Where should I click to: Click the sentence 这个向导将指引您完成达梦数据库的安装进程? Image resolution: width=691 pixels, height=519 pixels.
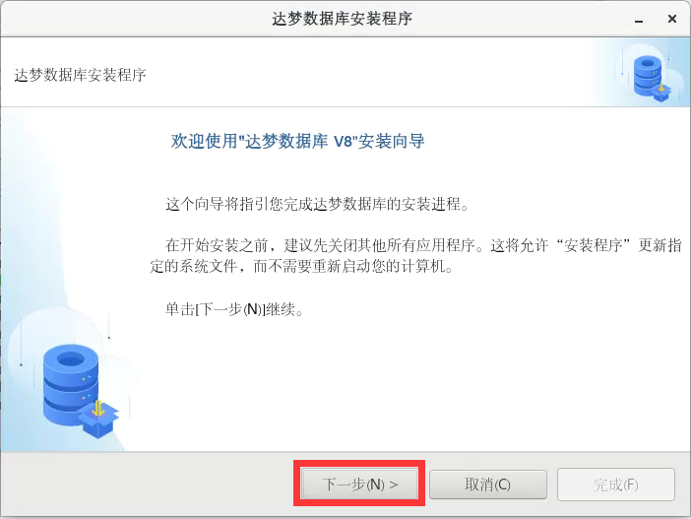pyautogui.click(x=317, y=204)
